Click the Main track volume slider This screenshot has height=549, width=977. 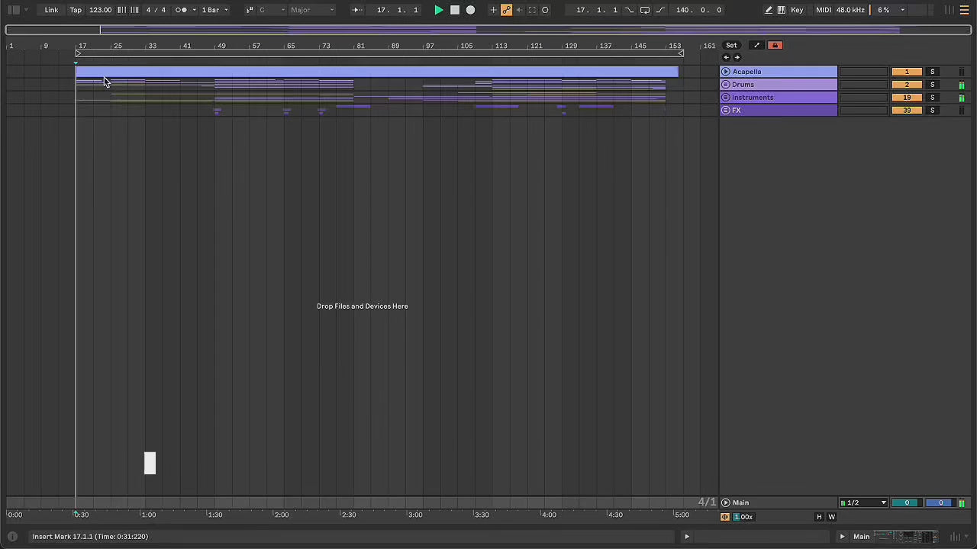point(906,502)
